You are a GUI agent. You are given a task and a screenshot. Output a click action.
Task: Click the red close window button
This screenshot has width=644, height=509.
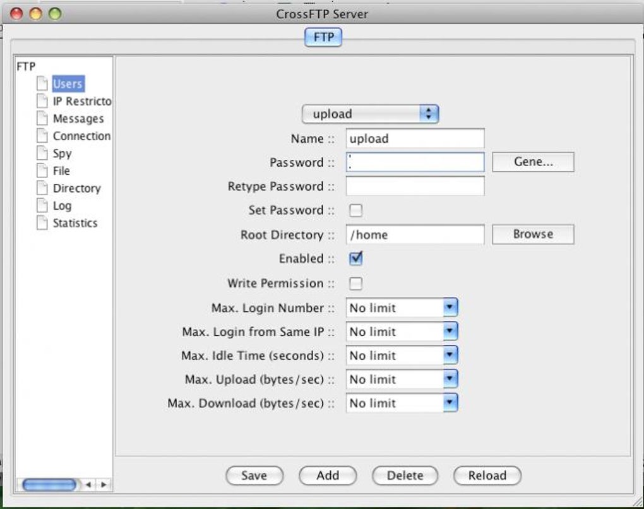(x=17, y=14)
